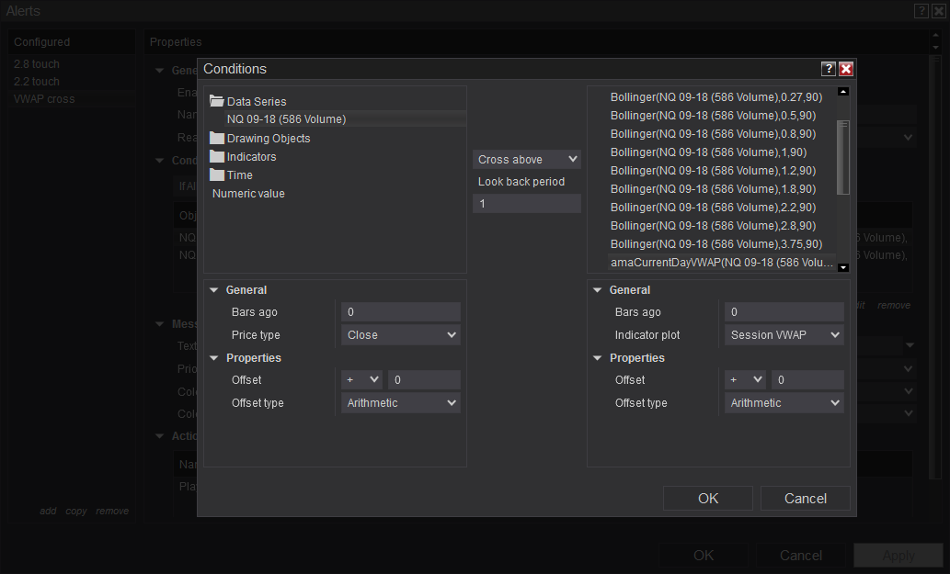This screenshot has height=574, width=950.
Task: Collapse the right Properties section
Action: (x=598, y=358)
